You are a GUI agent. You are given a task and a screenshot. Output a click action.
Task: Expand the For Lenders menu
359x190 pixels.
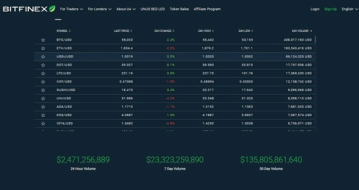(x=100, y=9)
